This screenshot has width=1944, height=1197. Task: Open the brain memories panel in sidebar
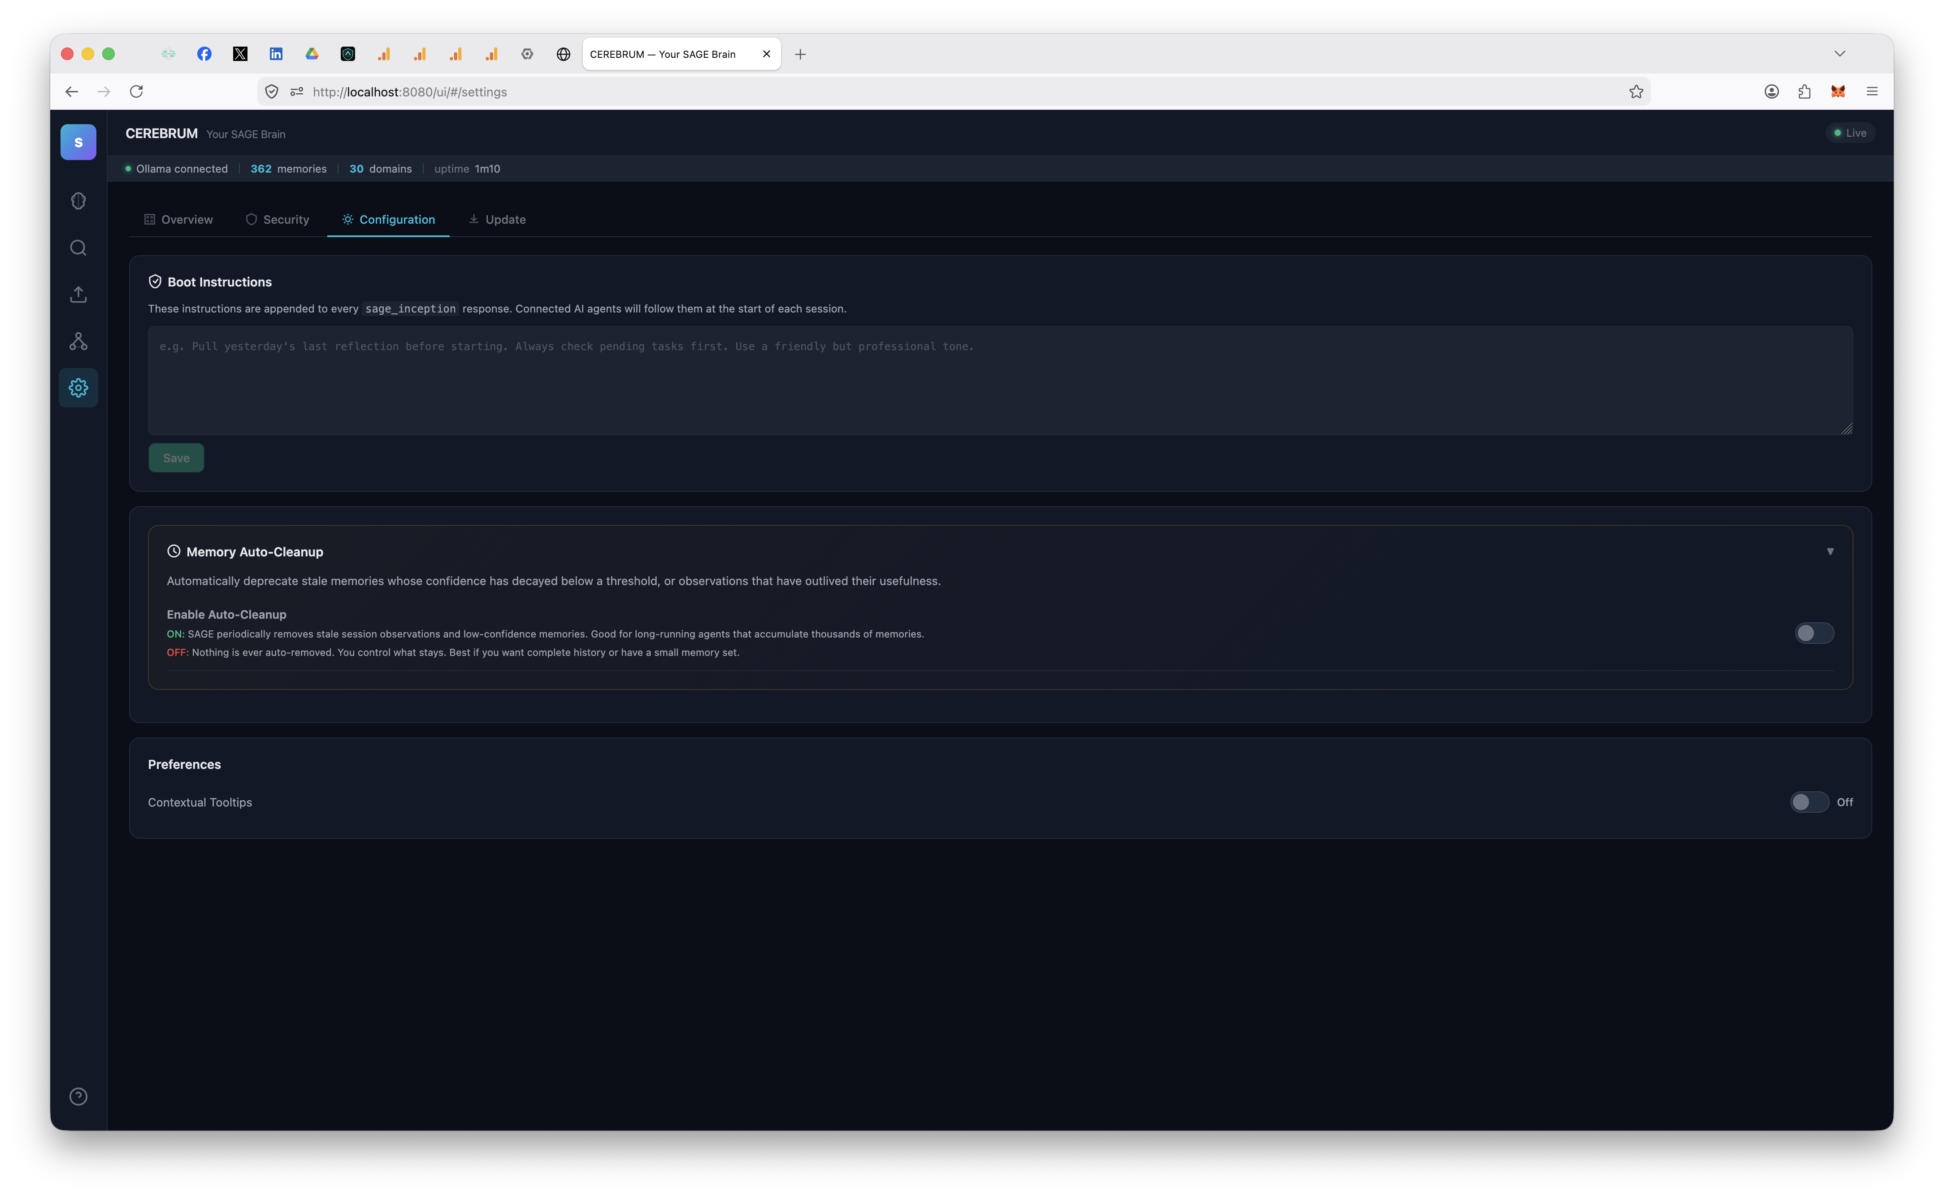[78, 200]
